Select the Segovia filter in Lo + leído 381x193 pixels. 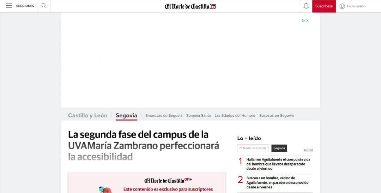click(x=279, y=148)
